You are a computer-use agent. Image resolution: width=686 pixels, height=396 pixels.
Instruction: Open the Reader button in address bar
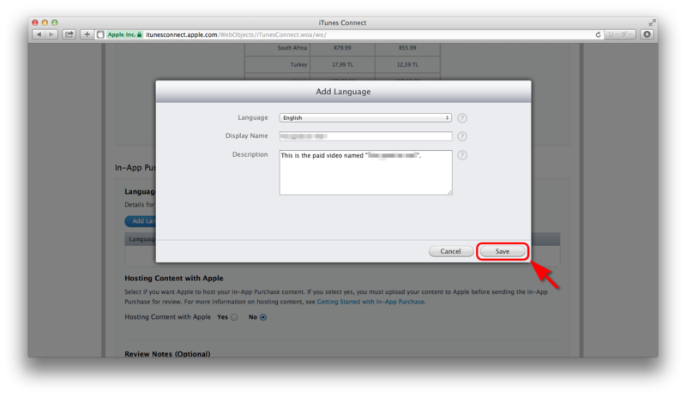pyautogui.click(x=619, y=34)
